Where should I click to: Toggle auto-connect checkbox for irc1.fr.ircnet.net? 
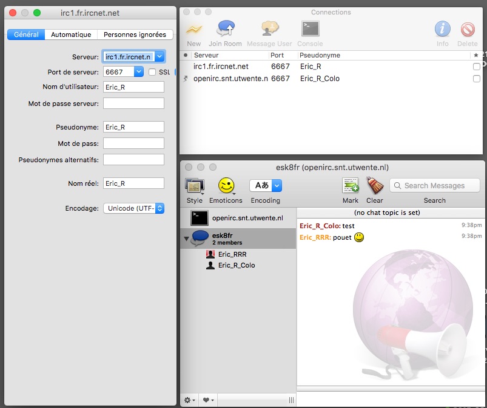point(476,67)
